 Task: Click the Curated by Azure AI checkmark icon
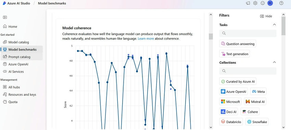223,81
